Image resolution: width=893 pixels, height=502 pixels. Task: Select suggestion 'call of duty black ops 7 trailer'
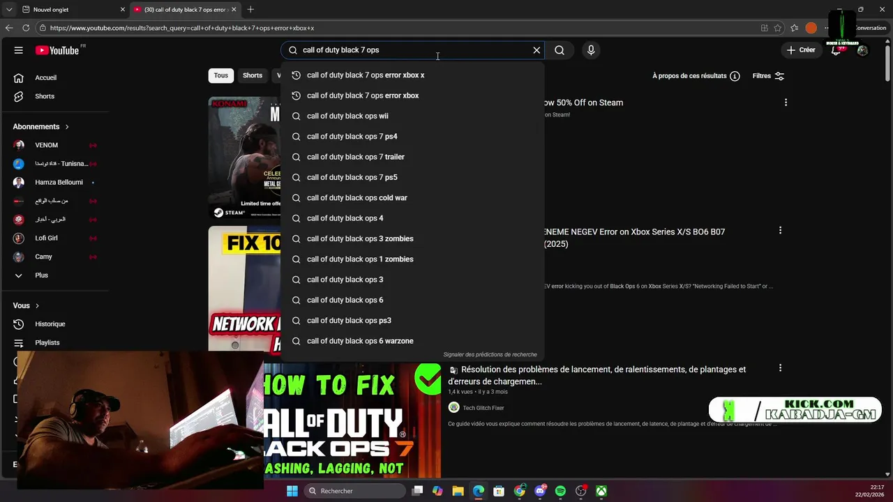point(412,157)
